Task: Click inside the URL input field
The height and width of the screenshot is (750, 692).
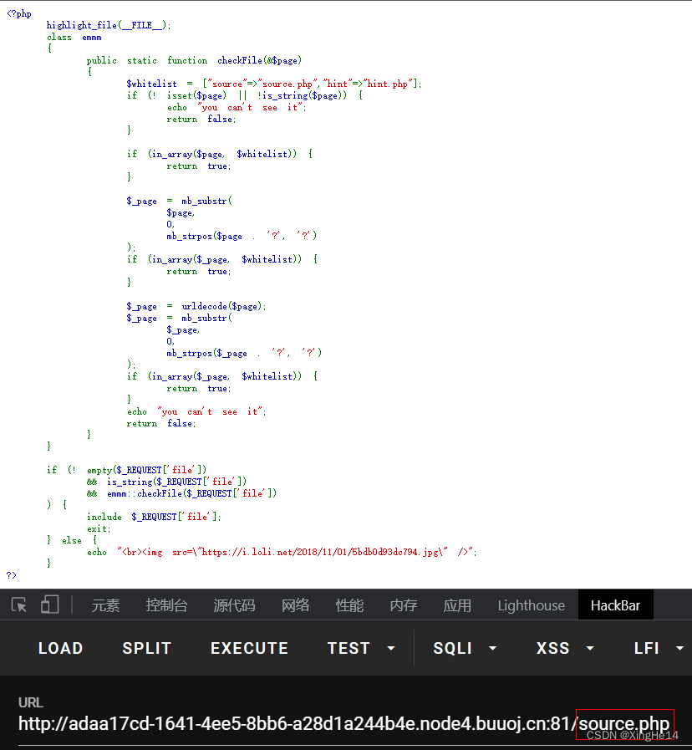Action: pyautogui.click(x=251, y=724)
